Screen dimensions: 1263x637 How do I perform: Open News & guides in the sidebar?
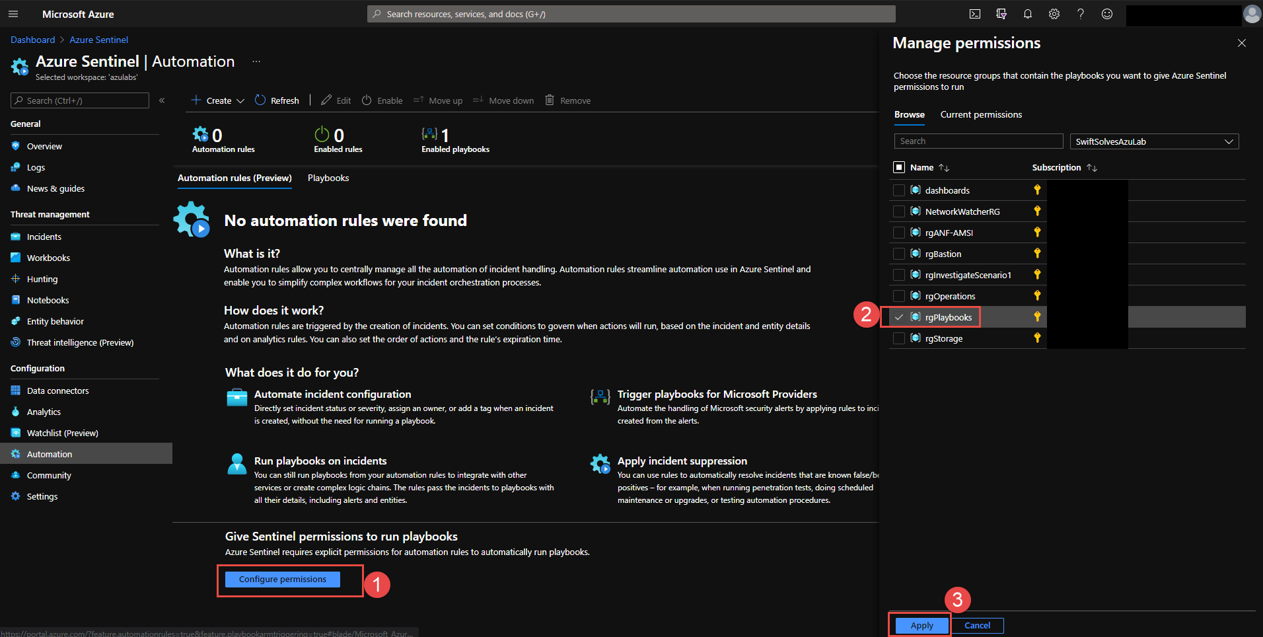[x=55, y=189]
